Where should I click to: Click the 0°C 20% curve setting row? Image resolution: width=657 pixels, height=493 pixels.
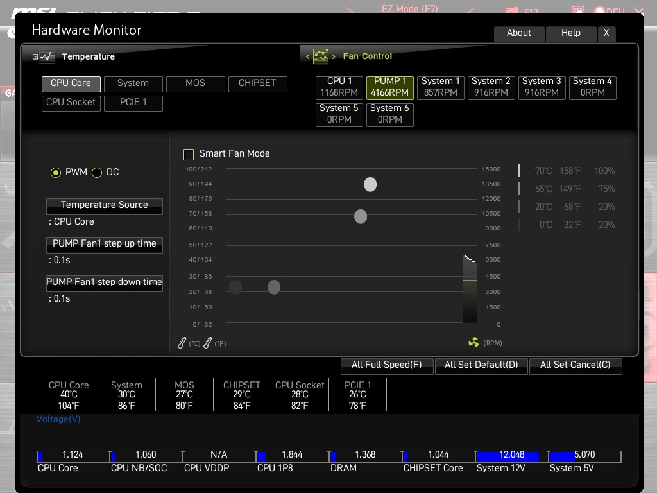(567, 225)
